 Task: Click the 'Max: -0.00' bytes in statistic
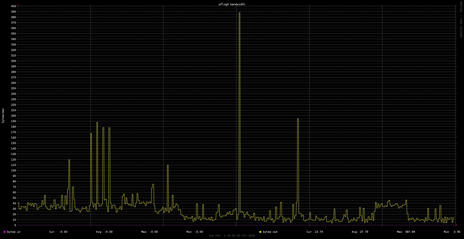coord(149,232)
